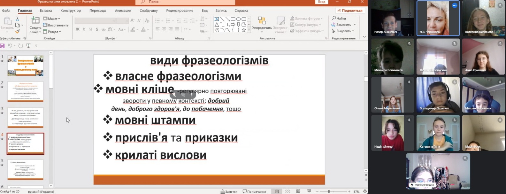Switch to the Переходы tab
The width and height of the screenshot is (506, 194).
tap(98, 11)
